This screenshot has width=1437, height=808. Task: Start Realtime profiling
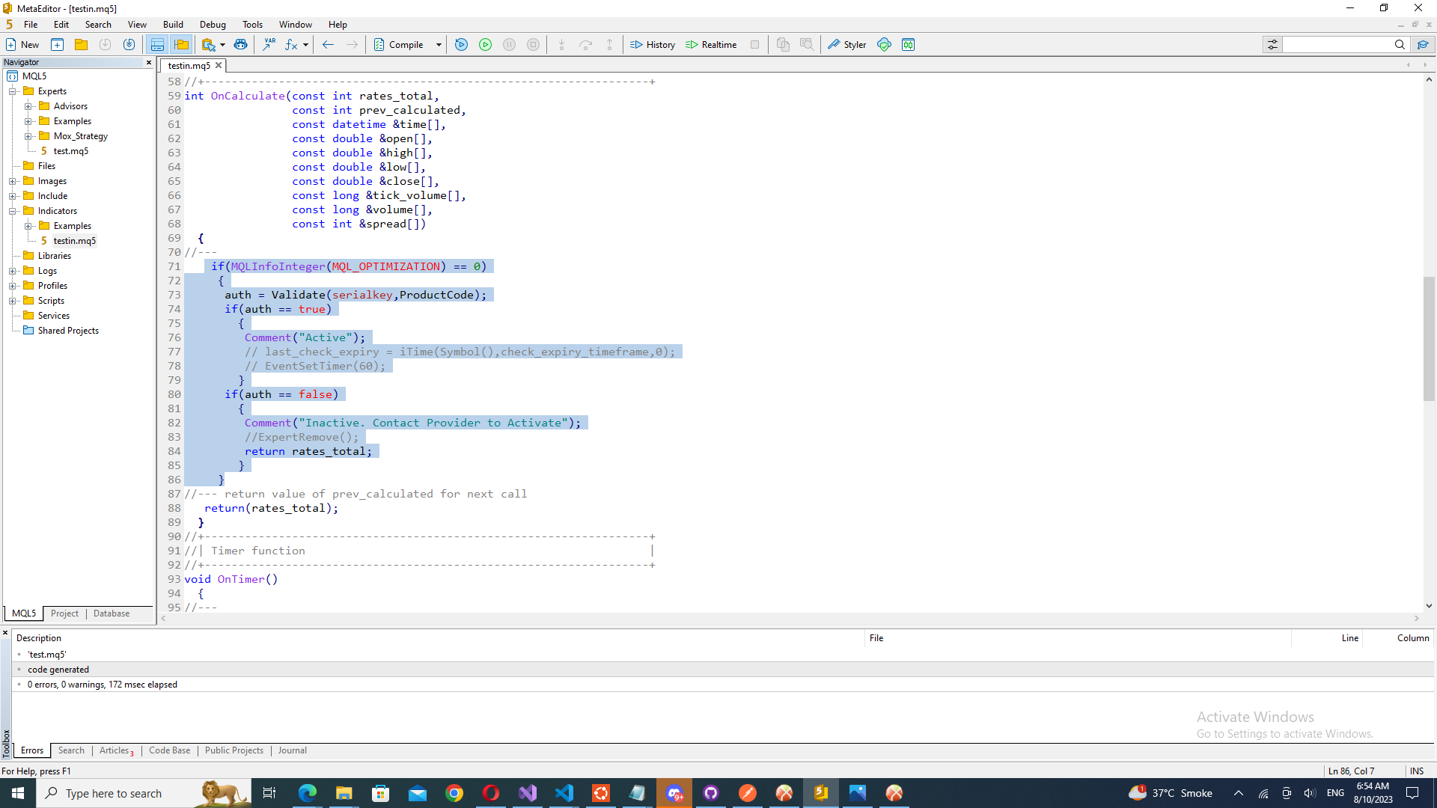click(711, 45)
